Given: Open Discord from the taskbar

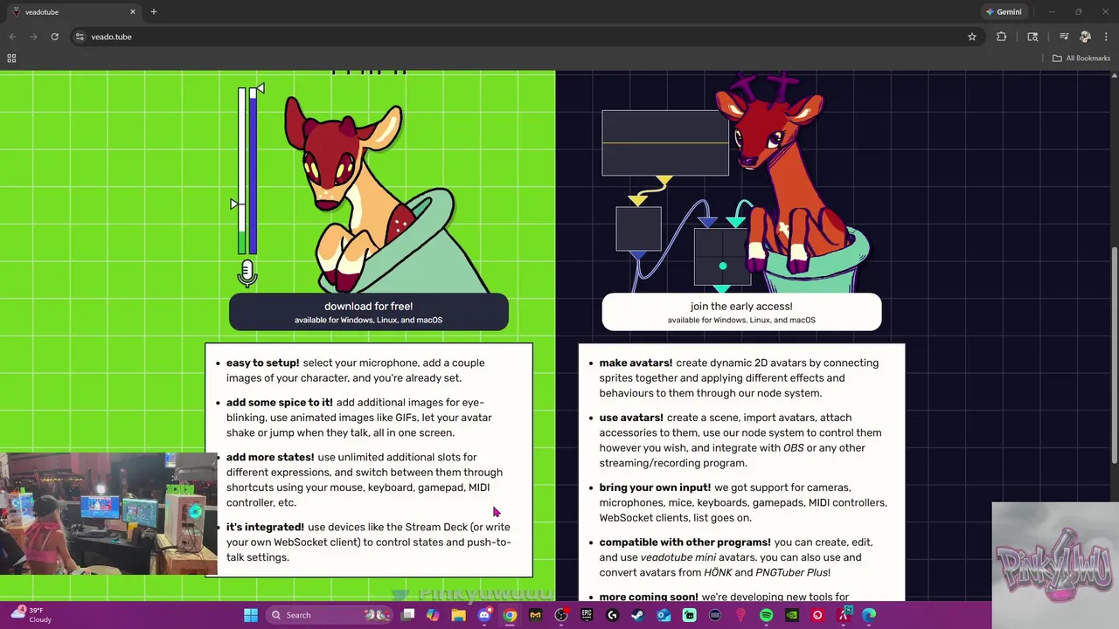Looking at the screenshot, I should [x=483, y=615].
